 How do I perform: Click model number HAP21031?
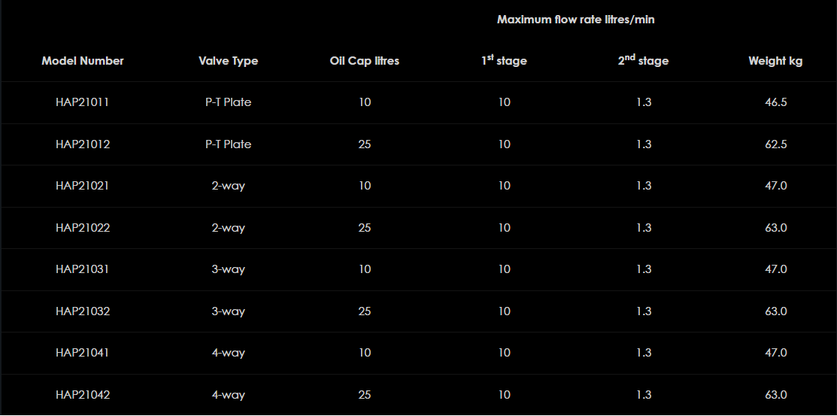pos(83,269)
